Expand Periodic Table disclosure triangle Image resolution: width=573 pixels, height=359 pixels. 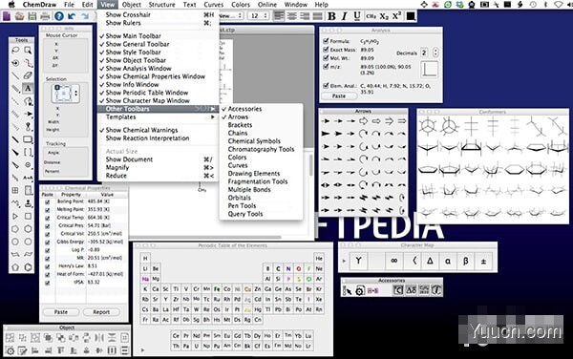tap(142, 349)
